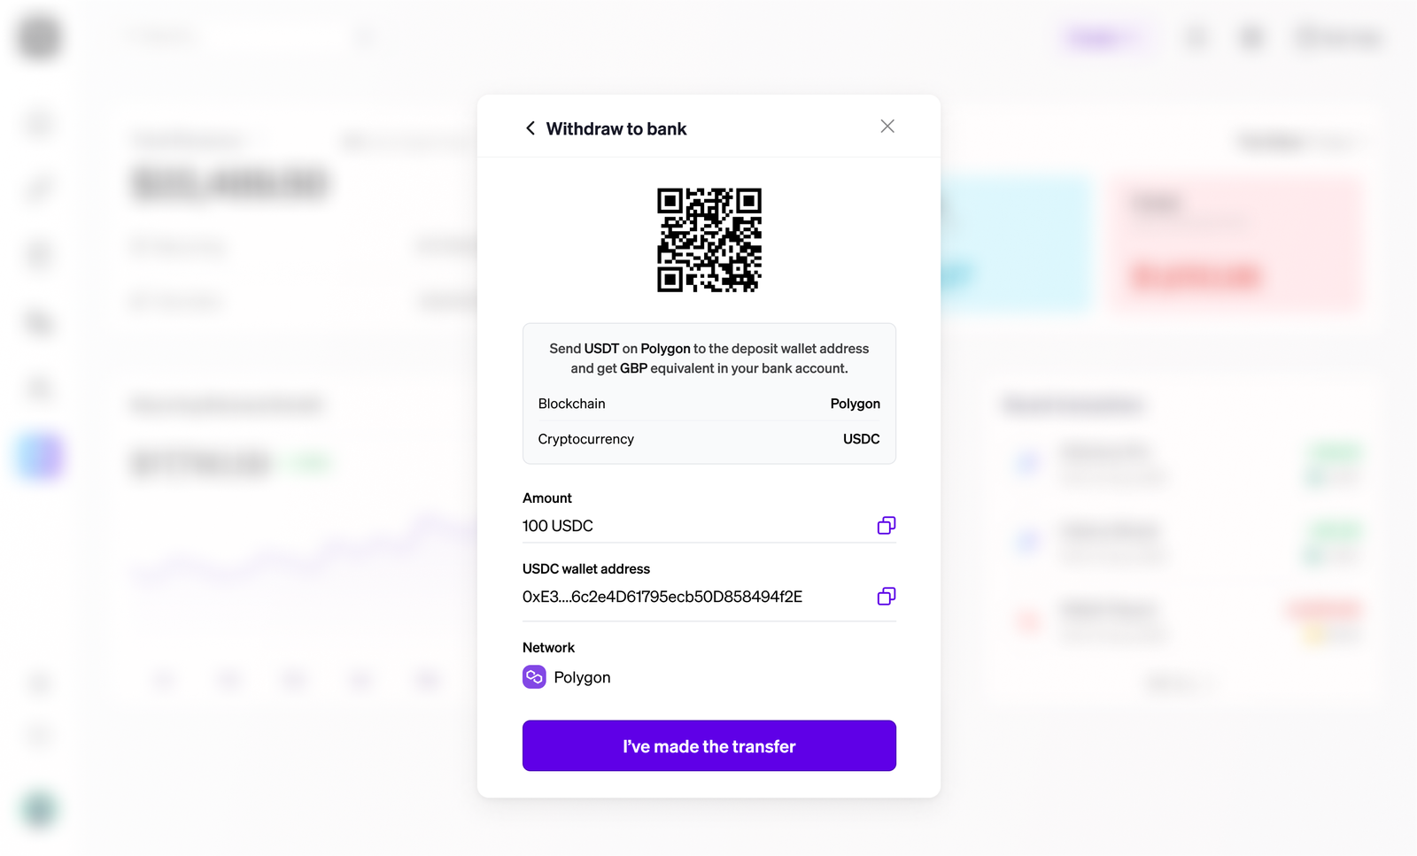The width and height of the screenshot is (1417, 856).
Task: Click the USDC wallet address label
Action: pos(586,569)
